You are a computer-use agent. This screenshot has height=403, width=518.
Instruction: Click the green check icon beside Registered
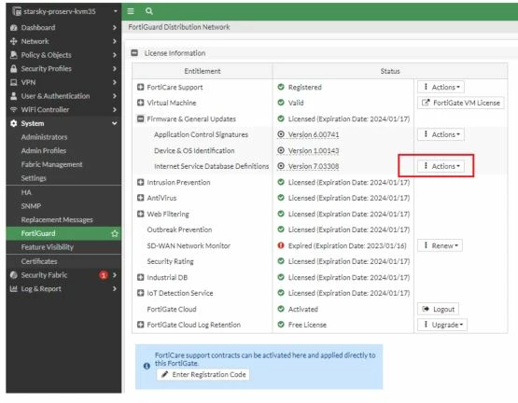[281, 87]
